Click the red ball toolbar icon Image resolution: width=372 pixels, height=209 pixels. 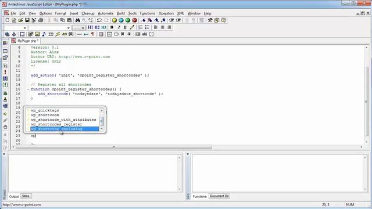[134, 20]
